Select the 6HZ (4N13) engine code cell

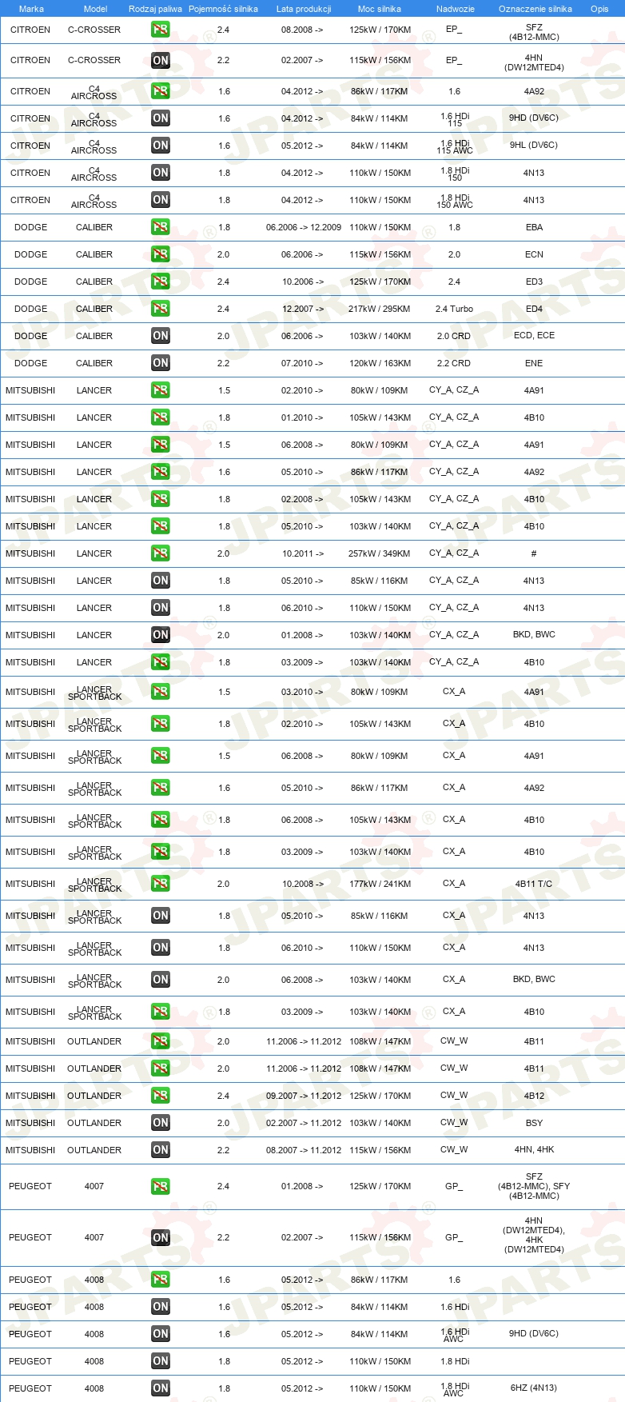tap(535, 1388)
